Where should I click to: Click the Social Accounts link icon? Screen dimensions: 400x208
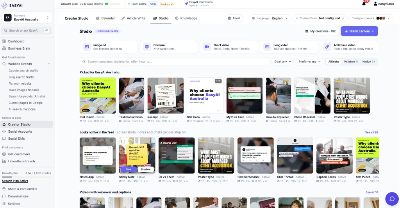4,132
